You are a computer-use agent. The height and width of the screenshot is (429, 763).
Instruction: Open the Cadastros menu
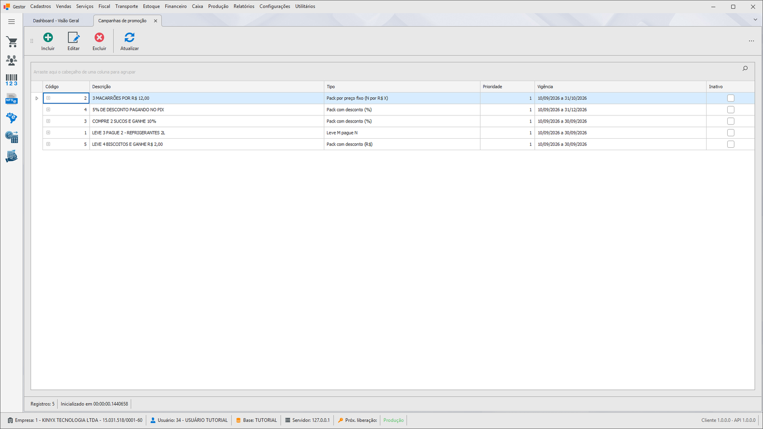[x=41, y=7]
